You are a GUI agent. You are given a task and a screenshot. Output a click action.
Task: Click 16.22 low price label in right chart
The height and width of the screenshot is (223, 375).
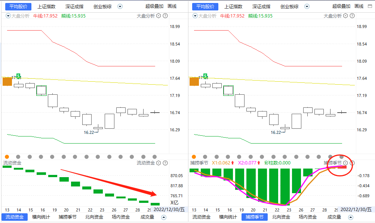[276, 132]
